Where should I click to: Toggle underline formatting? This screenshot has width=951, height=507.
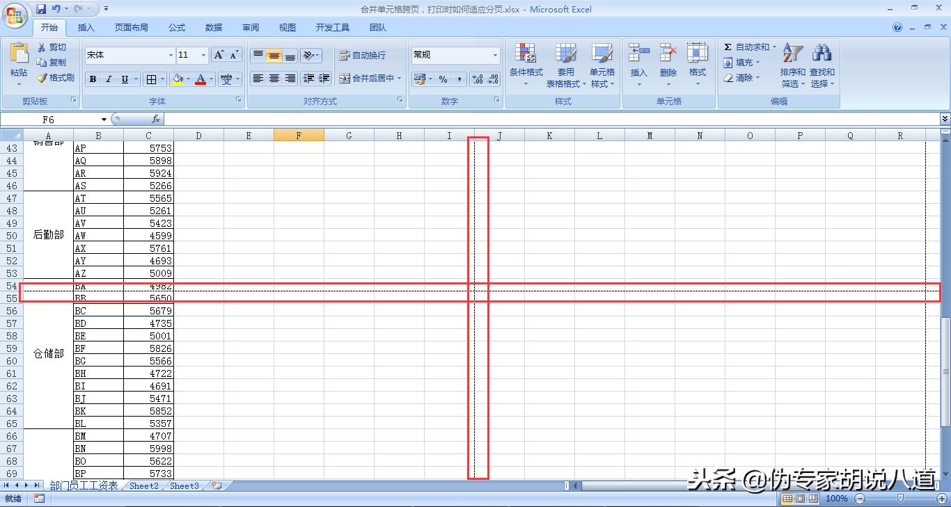[125, 79]
